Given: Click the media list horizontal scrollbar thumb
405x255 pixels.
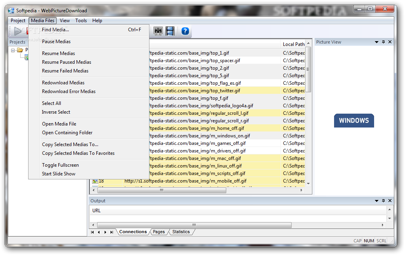Looking at the screenshot, I should pos(162,190).
